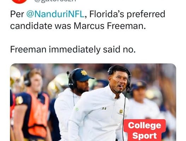Viewport: 186px width, 141px height.
Task: Open the @NanduriNFL mention link
Action: [x=55, y=14]
